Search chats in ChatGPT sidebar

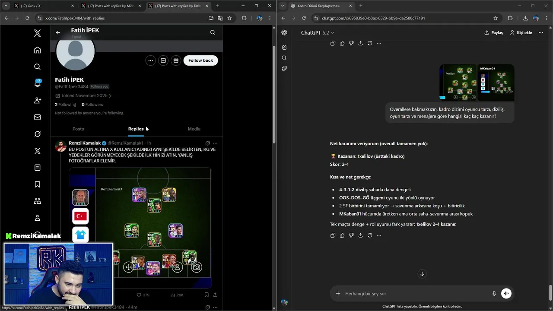284,58
